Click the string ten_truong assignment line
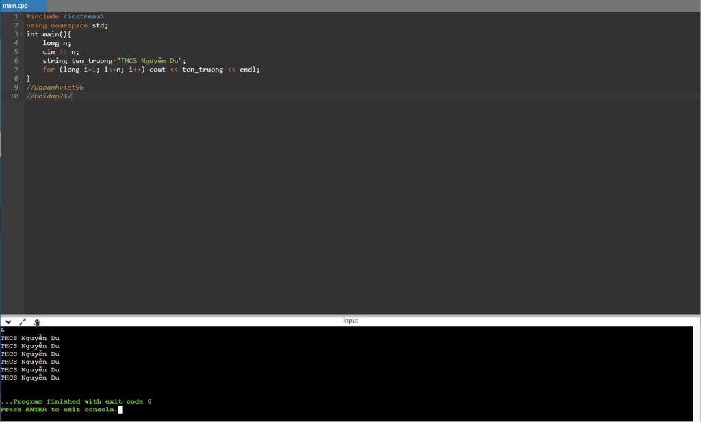 (114, 61)
